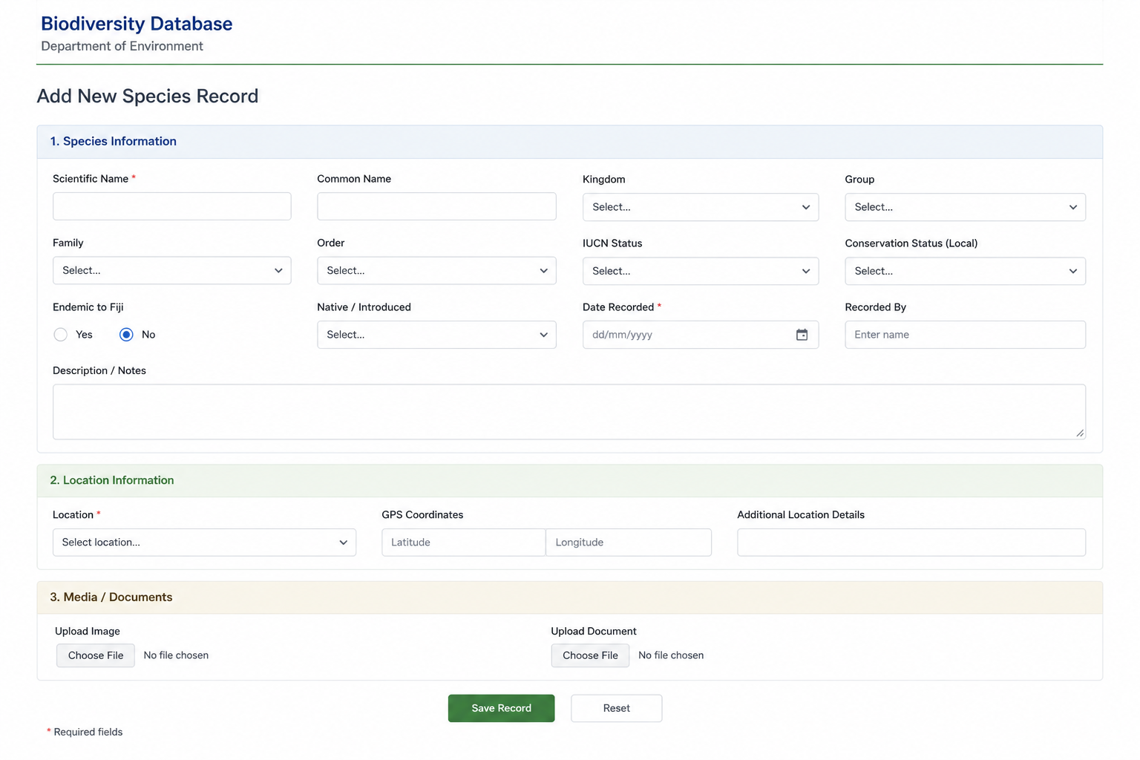Click the Save Record button
1140x760 pixels.
[501, 708]
